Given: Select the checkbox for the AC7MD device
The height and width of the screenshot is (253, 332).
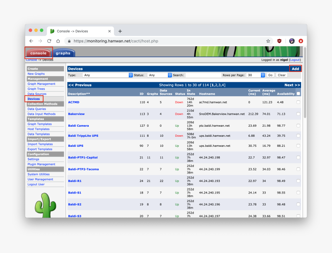Looking at the screenshot, I should pos(298,102).
